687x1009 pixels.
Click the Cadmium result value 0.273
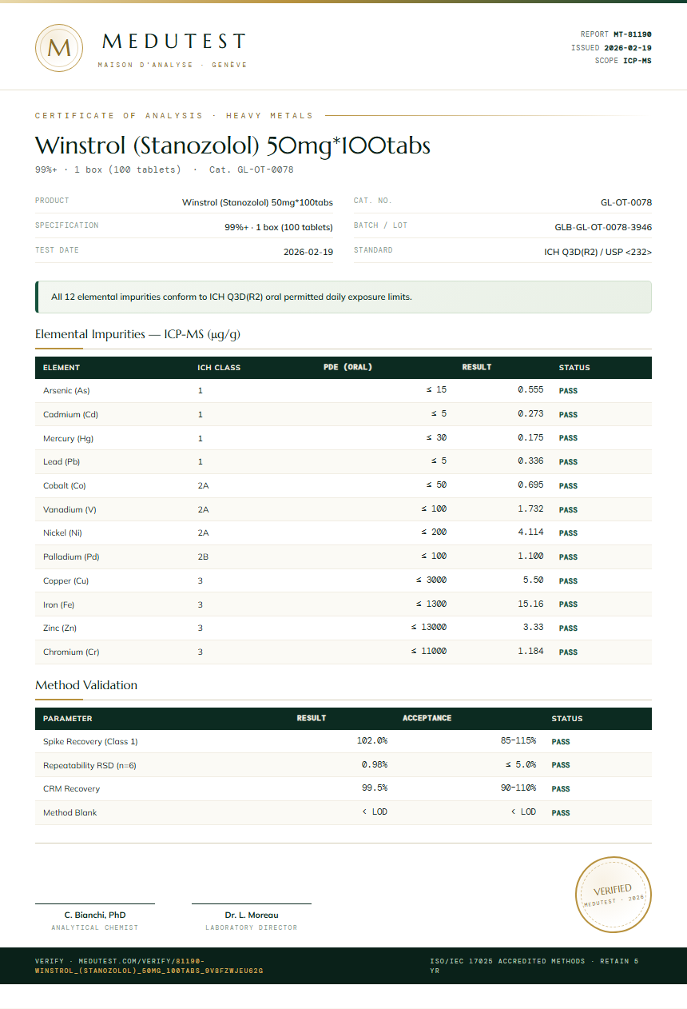(x=530, y=414)
